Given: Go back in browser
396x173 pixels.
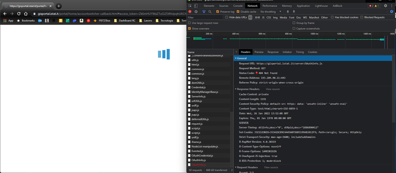Looking at the screenshot, I should coord(5,13).
